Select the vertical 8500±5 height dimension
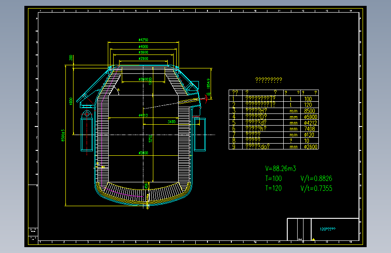391x253 pixels. point(63,136)
